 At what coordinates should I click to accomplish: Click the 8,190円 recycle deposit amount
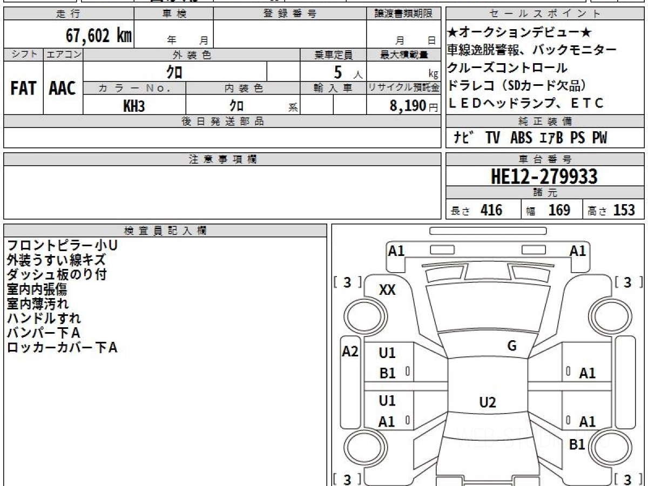pos(414,106)
